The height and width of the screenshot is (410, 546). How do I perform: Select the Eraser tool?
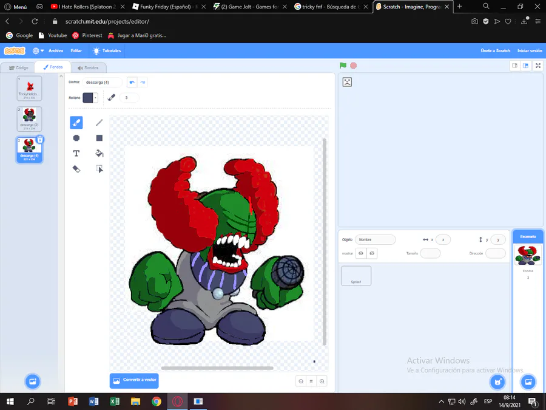point(76,169)
